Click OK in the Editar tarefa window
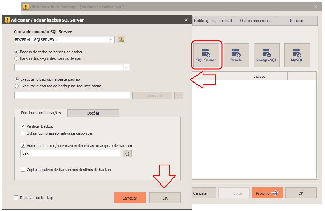The width and height of the screenshot is (325, 211). (301, 193)
